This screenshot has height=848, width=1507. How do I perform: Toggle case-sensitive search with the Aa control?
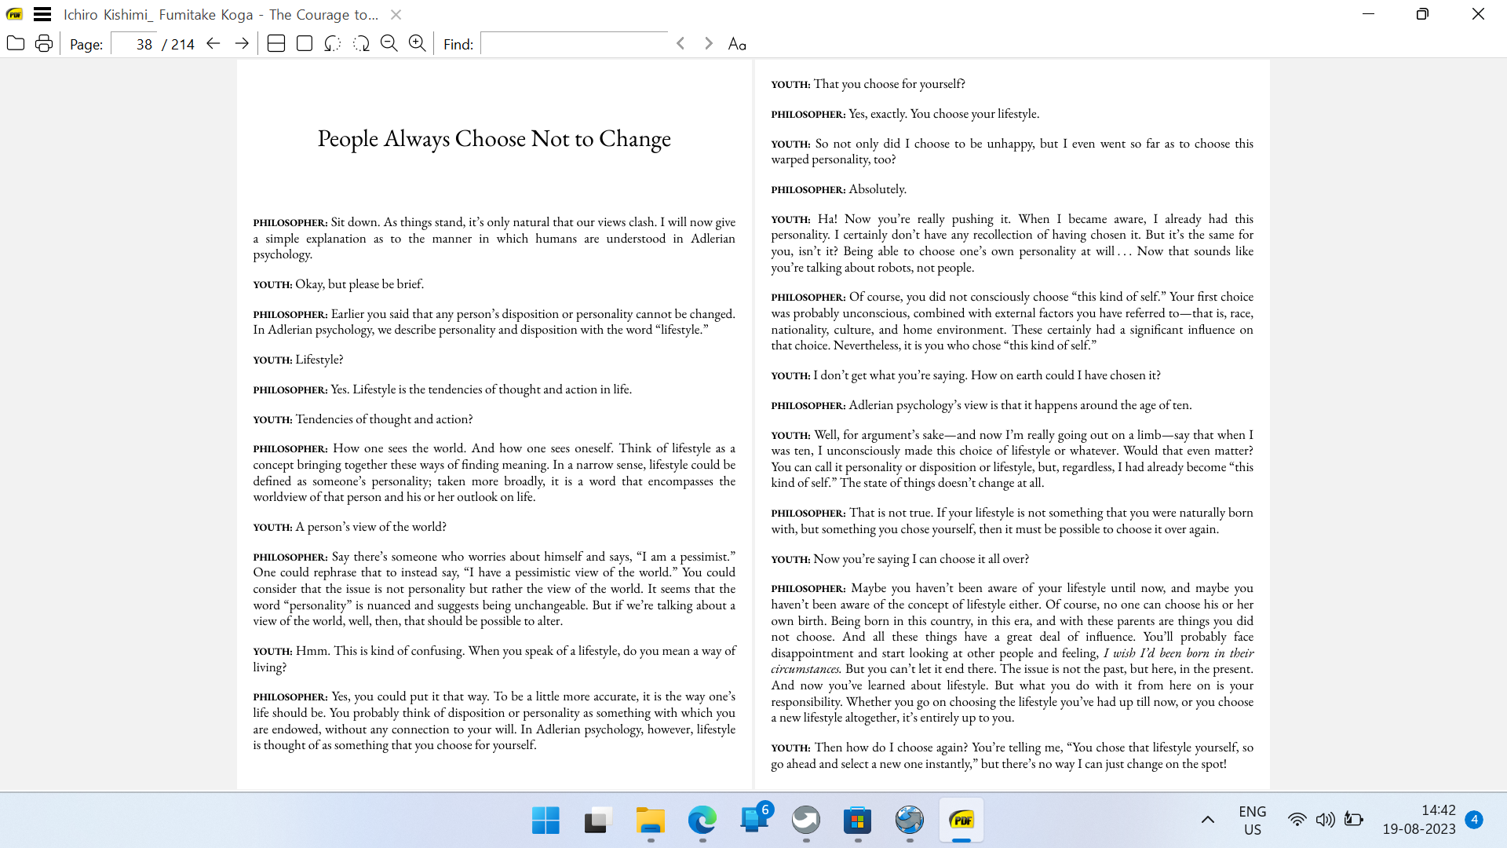(736, 43)
